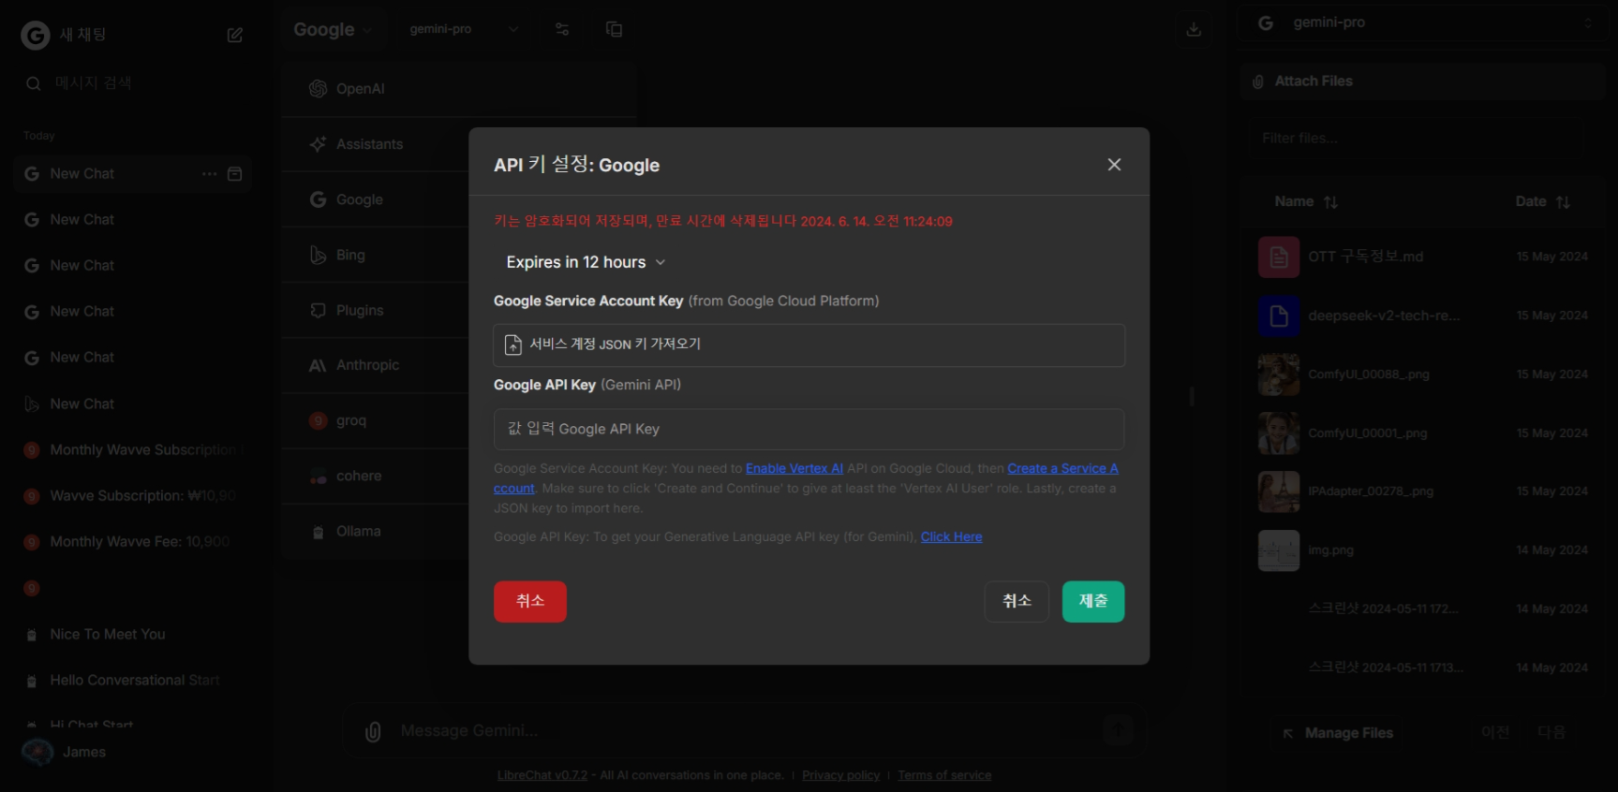Open the Google endpoint dropdown

tap(333, 30)
